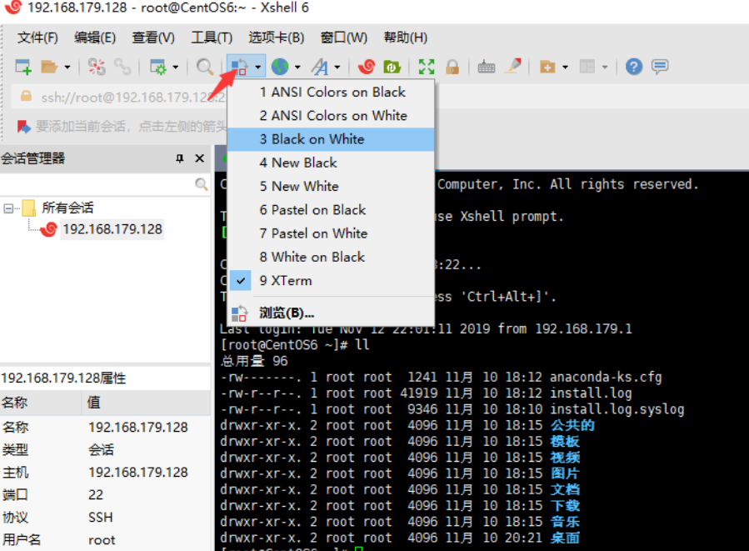
Task: Click the Disconnect toolbar icon
Action: click(97, 67)
